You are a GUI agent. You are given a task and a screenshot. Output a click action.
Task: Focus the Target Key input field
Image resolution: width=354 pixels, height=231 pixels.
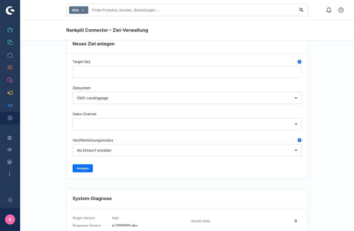point(187,72)
